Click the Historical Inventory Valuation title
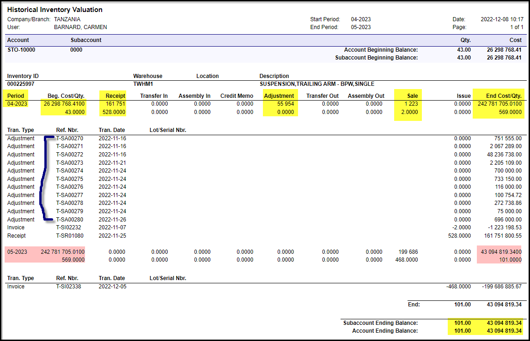The image size is (530, 341). pyautogui.click(x=55, y=10)
